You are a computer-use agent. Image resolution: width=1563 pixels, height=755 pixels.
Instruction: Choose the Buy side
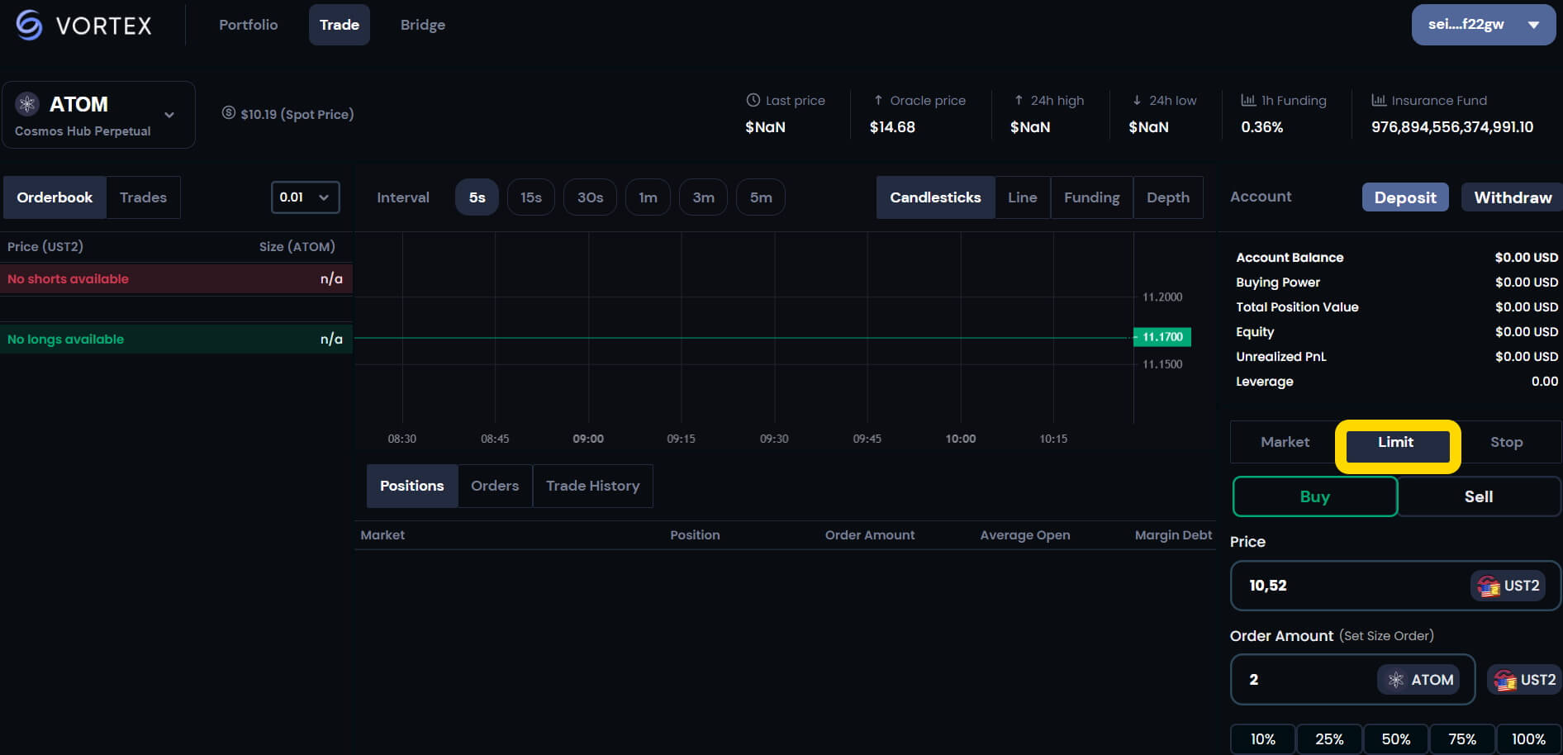pos(1314,496)
